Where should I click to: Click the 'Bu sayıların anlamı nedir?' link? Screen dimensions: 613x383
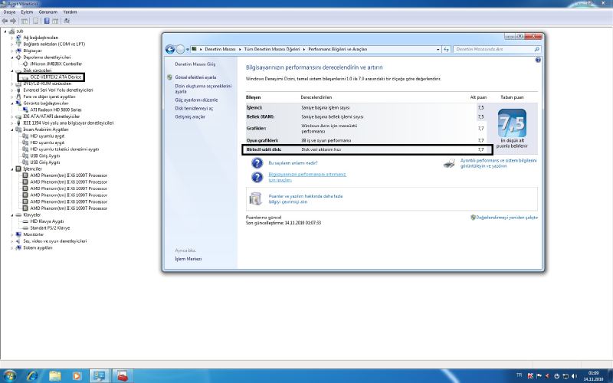pos(285,163)
